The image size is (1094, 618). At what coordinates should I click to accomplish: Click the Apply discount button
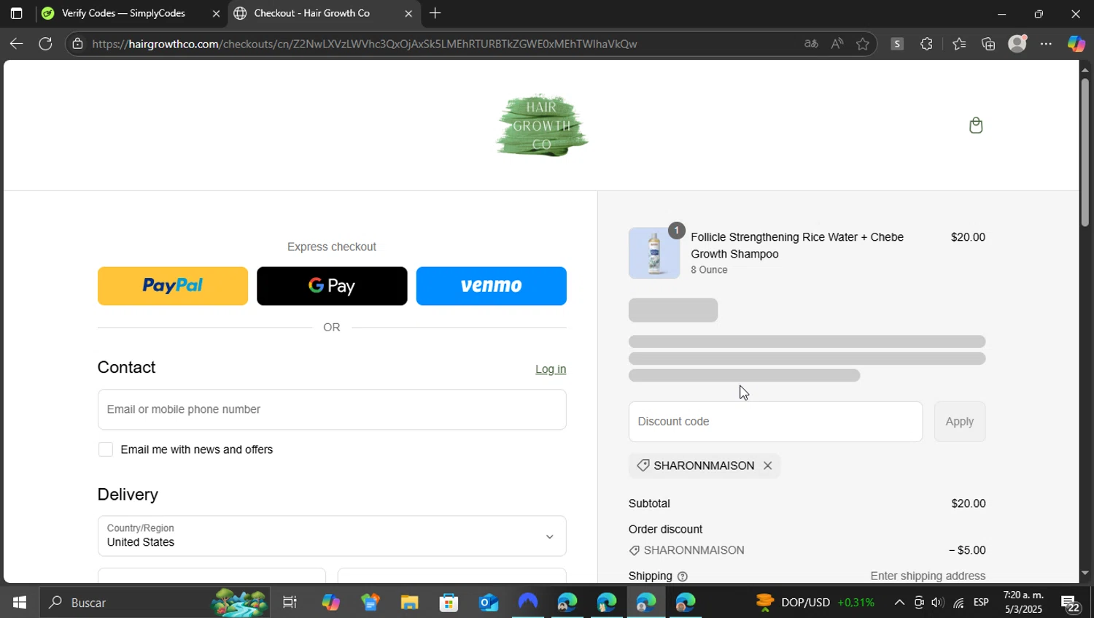pos(960,422)
